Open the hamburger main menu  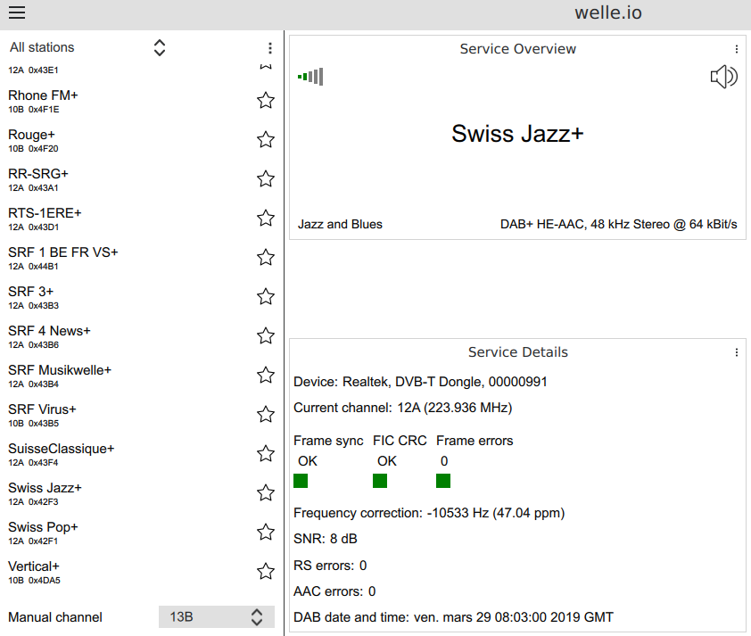point(17,12)
